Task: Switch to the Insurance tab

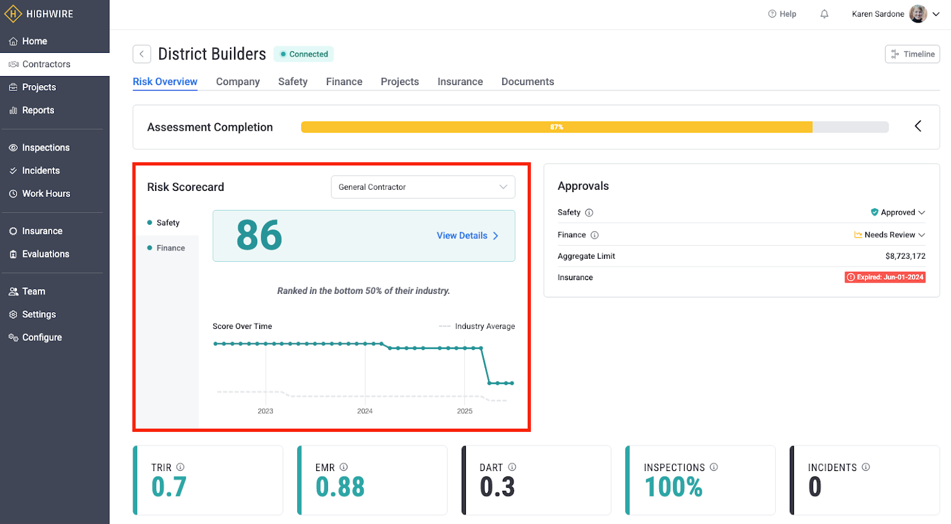Action: (460, 81)
